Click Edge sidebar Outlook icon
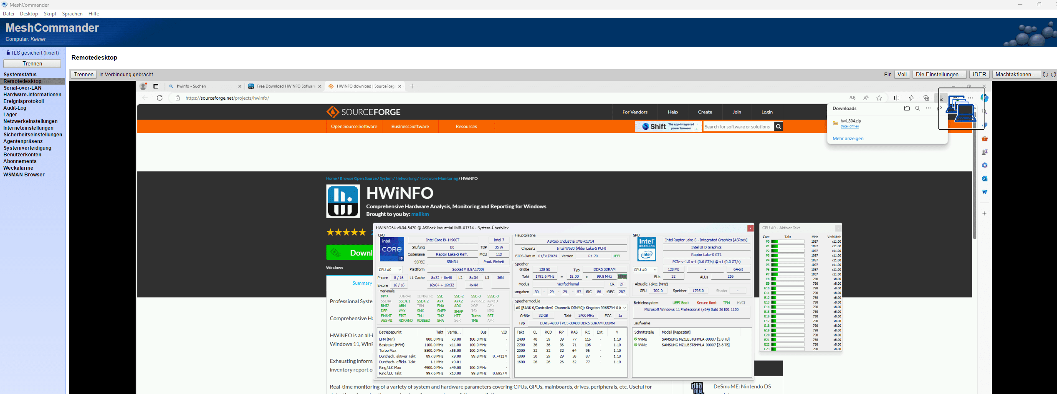This screenshot has height=394, width=1057. pos(985,178)
